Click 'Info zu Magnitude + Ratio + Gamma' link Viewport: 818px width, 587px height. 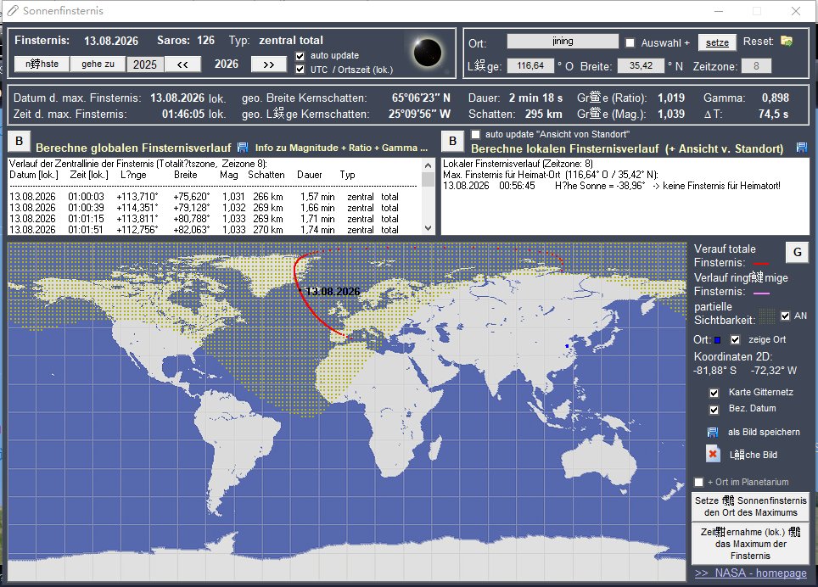(341, 148)
